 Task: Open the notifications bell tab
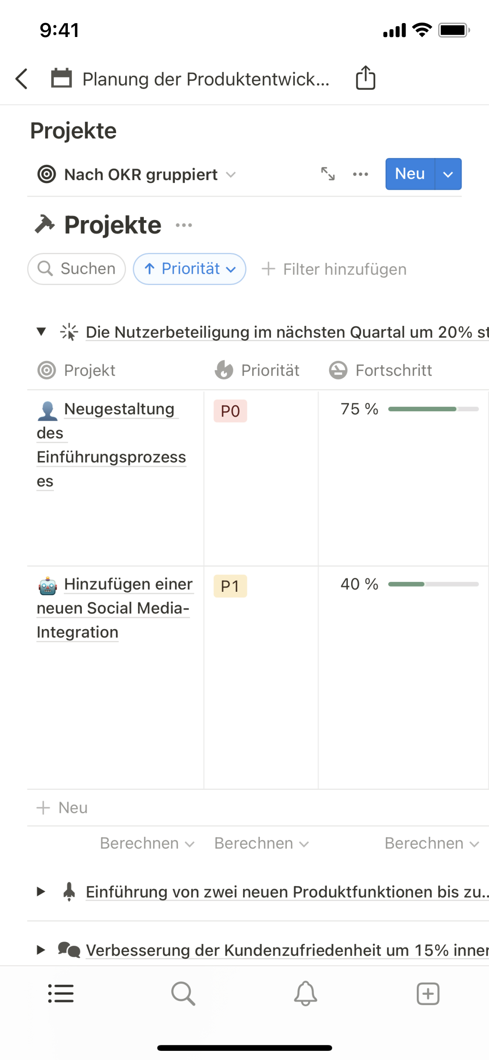[306, 993]
